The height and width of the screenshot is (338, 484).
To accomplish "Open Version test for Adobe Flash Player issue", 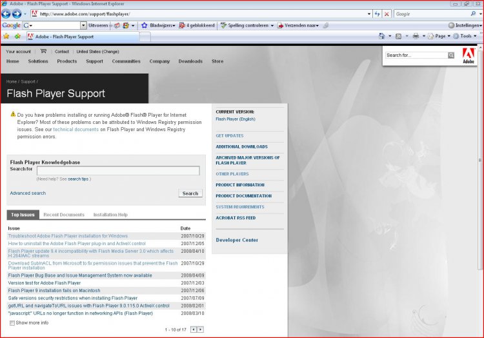I will coord(44,283).
